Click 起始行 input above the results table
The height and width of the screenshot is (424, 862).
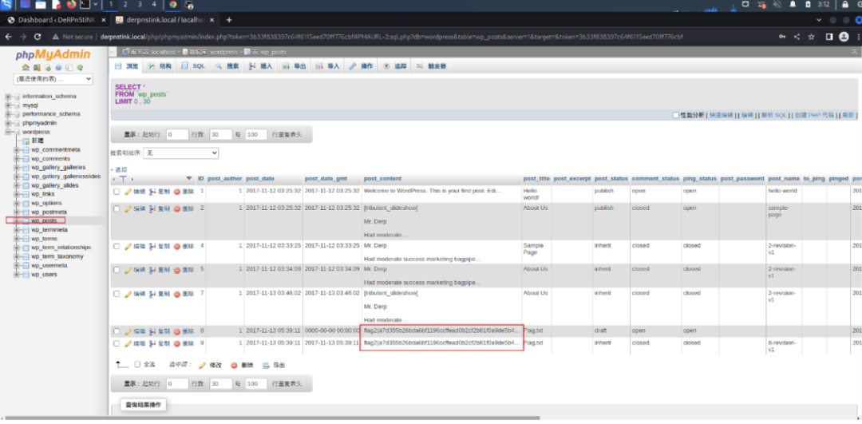pos(177,135)
